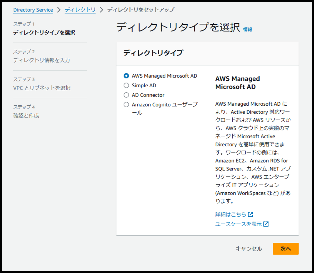Image resolution: width=314 pixels, height=273 pixels.
Task: Click the ステップ 2 label
Action: pos(24,52)
